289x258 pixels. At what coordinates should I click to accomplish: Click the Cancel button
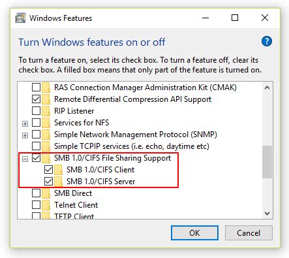(249, 233)
